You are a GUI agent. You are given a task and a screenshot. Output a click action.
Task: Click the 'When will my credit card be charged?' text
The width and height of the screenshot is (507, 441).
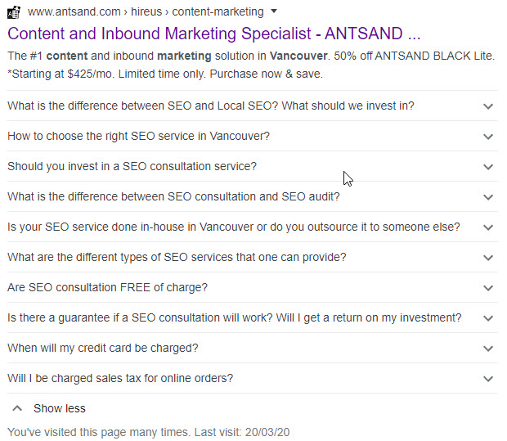coord(103,349)
